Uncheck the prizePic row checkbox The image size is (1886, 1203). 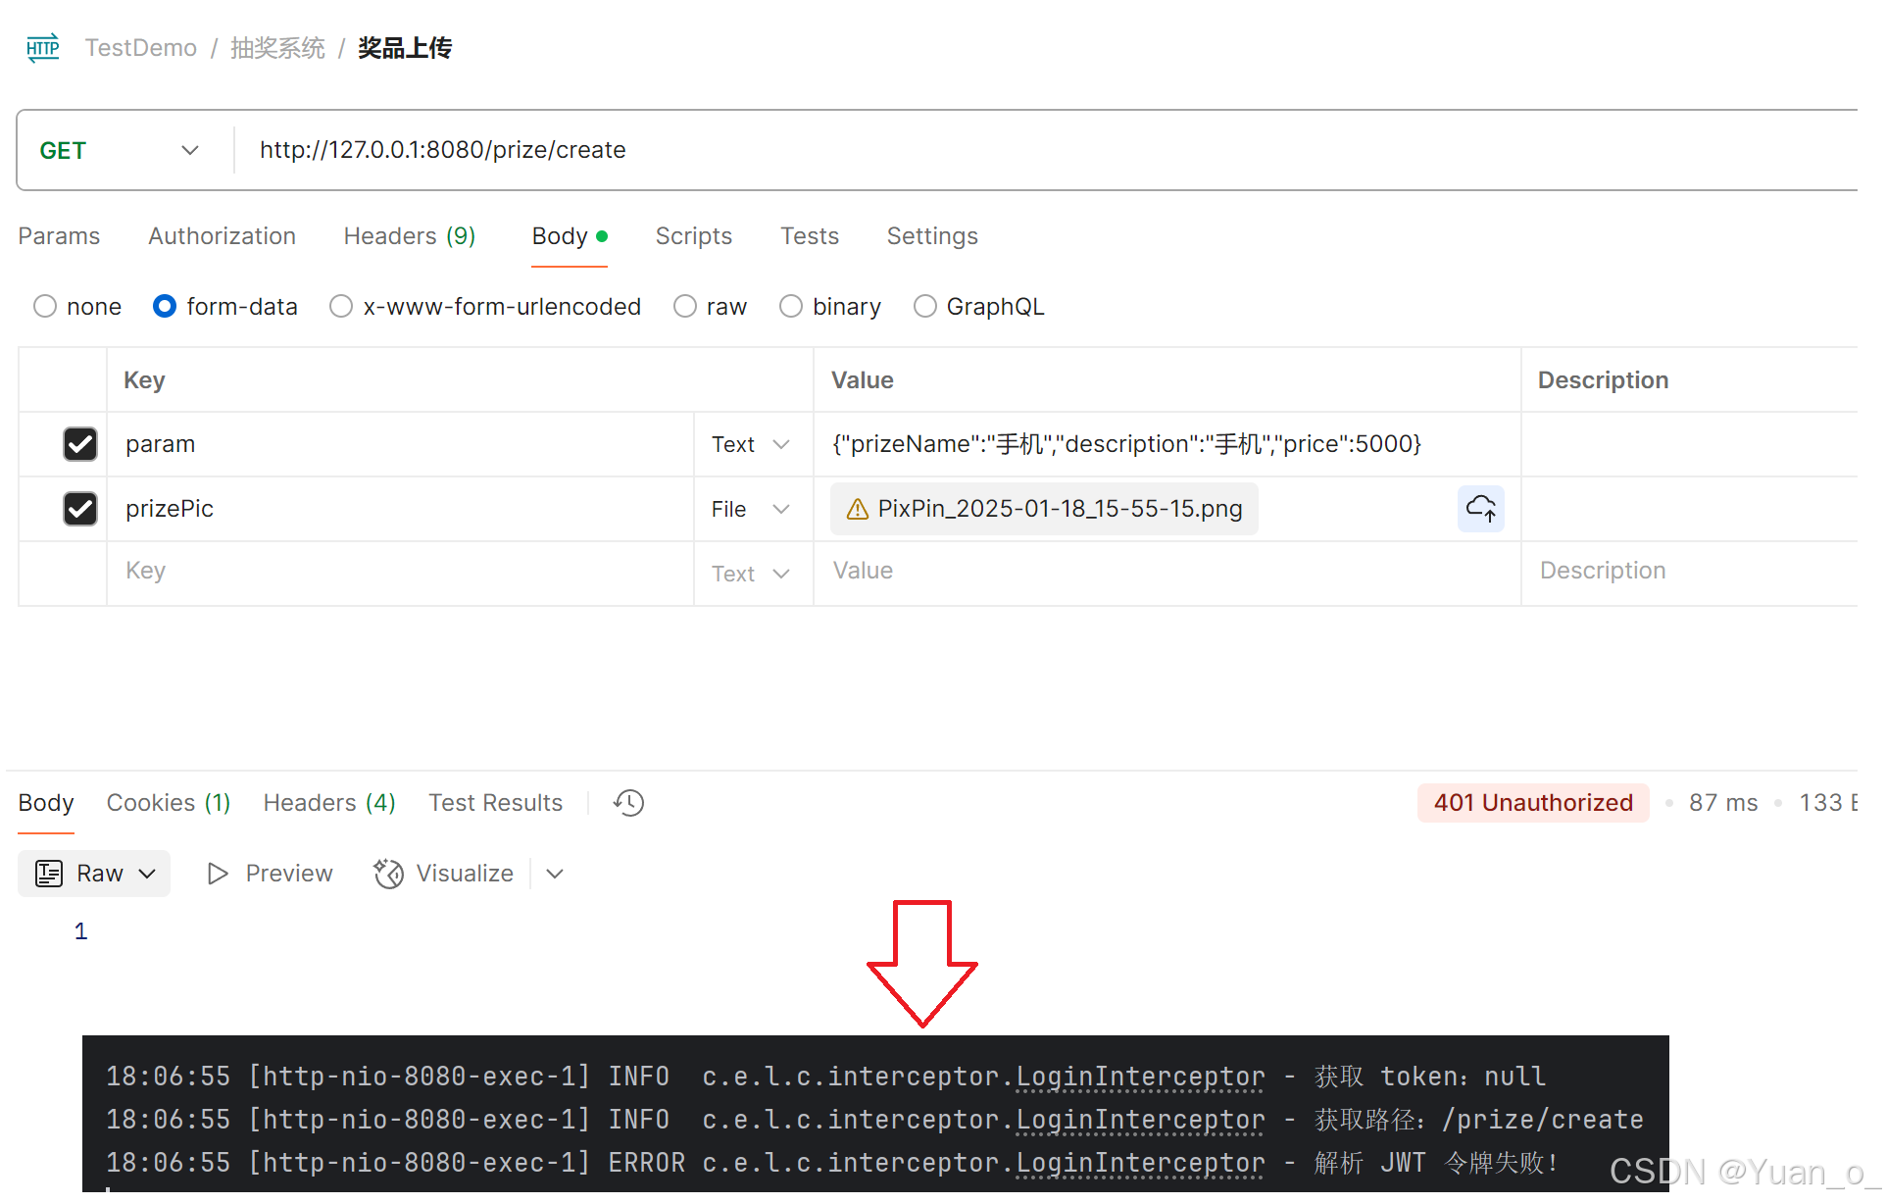[80, 509]
